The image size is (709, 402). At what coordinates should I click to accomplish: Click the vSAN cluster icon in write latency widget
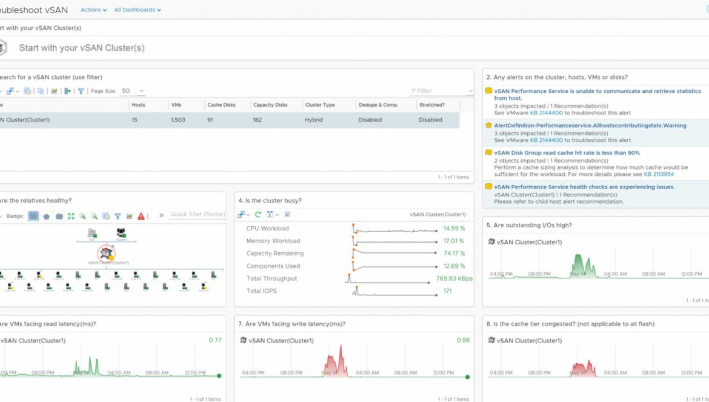click(x=243, y=341)
